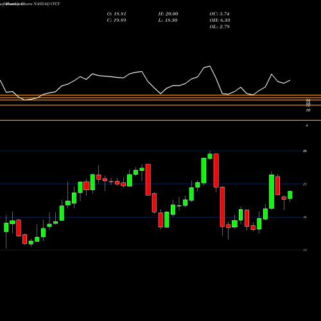This screenshot has width=321, height=321.
Task: Click the price axis label '11'
Action: (x=305, y=250)
